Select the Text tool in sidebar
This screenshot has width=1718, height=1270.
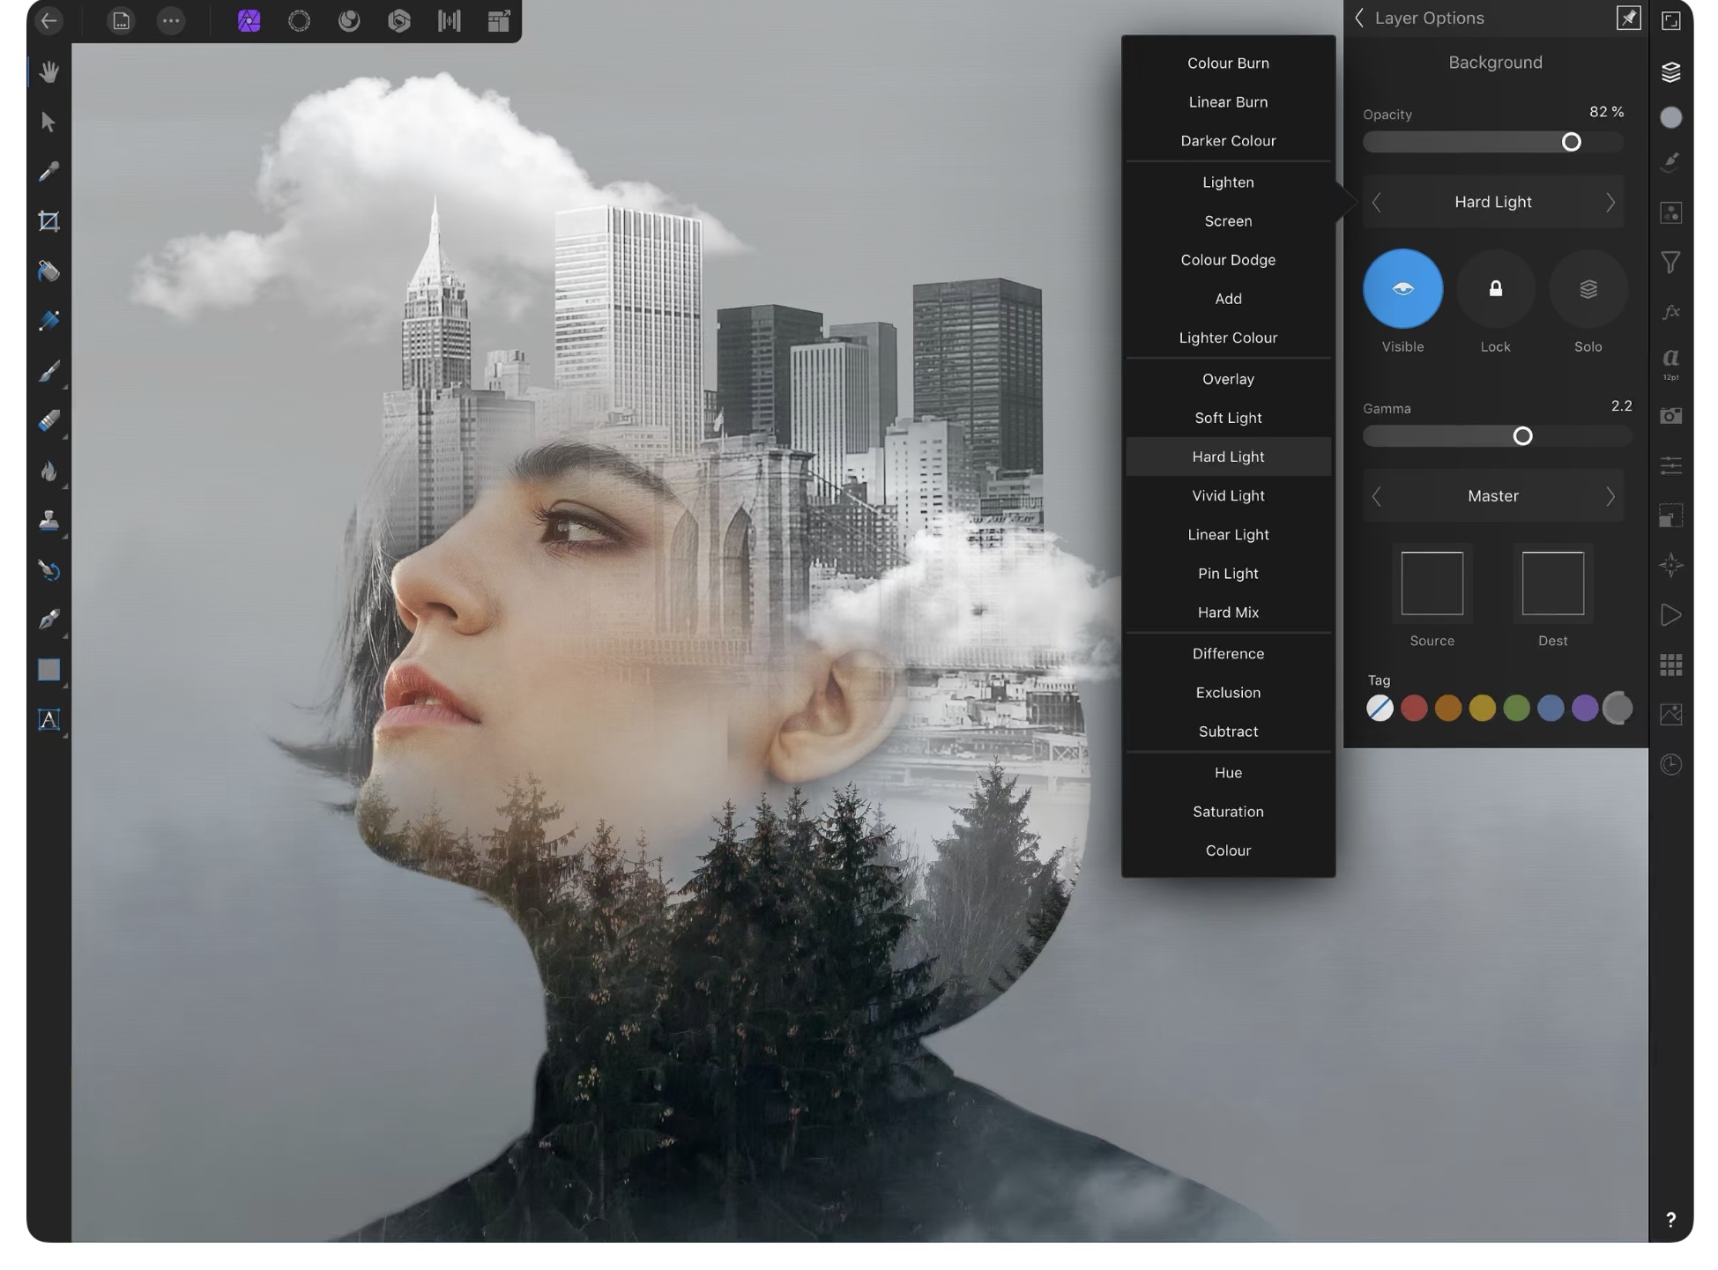pyautogui.click(x=48, y=720)
